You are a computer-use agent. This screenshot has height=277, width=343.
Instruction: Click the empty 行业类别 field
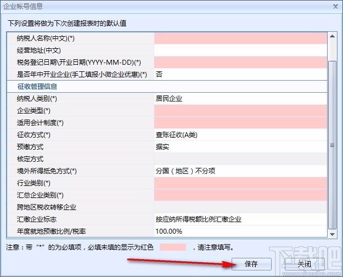240,183
